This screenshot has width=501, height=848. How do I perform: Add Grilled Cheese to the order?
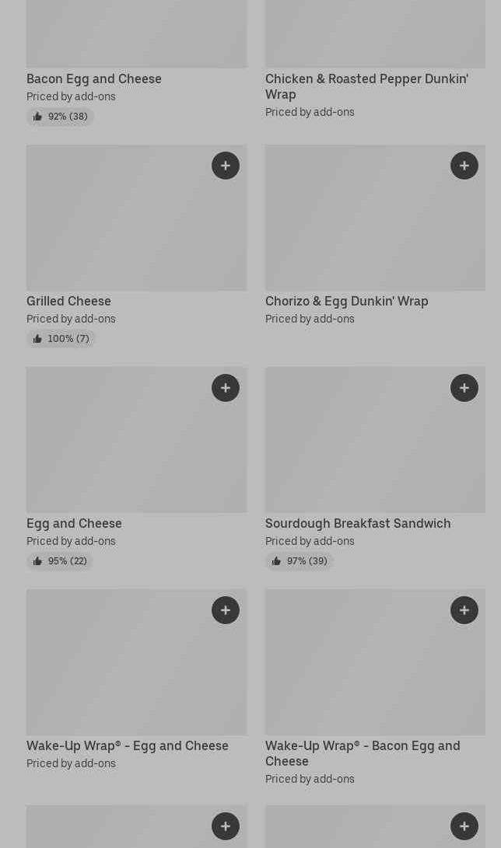coord(226,166)
